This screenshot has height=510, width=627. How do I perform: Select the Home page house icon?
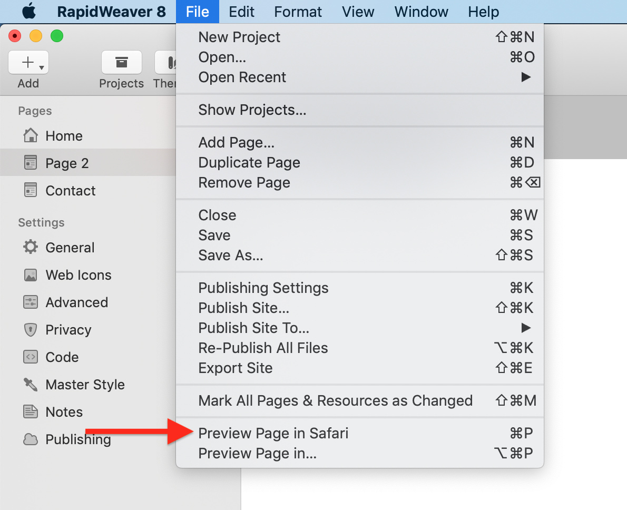pos(31,135)
